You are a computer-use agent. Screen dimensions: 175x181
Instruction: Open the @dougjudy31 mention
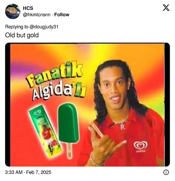(x=44, y=27)
